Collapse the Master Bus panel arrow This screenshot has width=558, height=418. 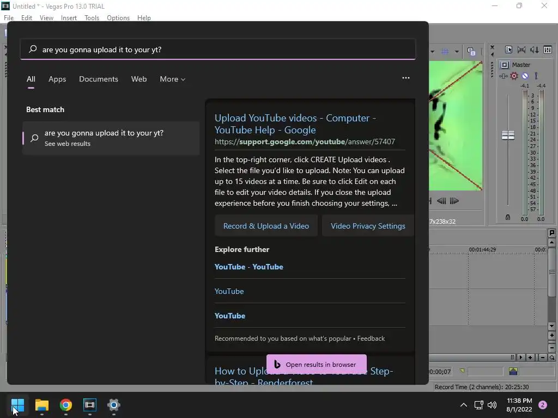(x=492, y=54)
